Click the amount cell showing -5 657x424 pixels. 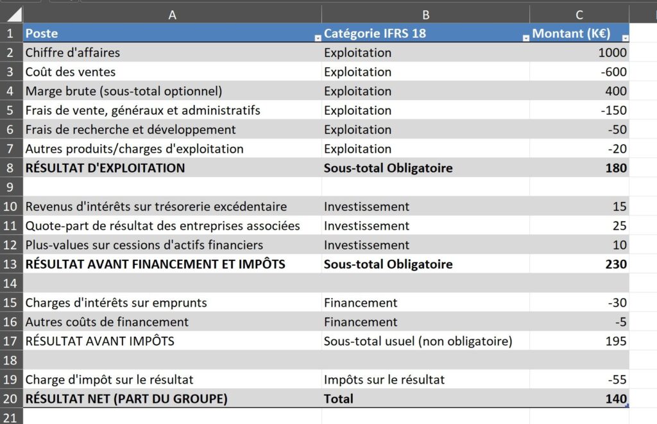[579, 322]
